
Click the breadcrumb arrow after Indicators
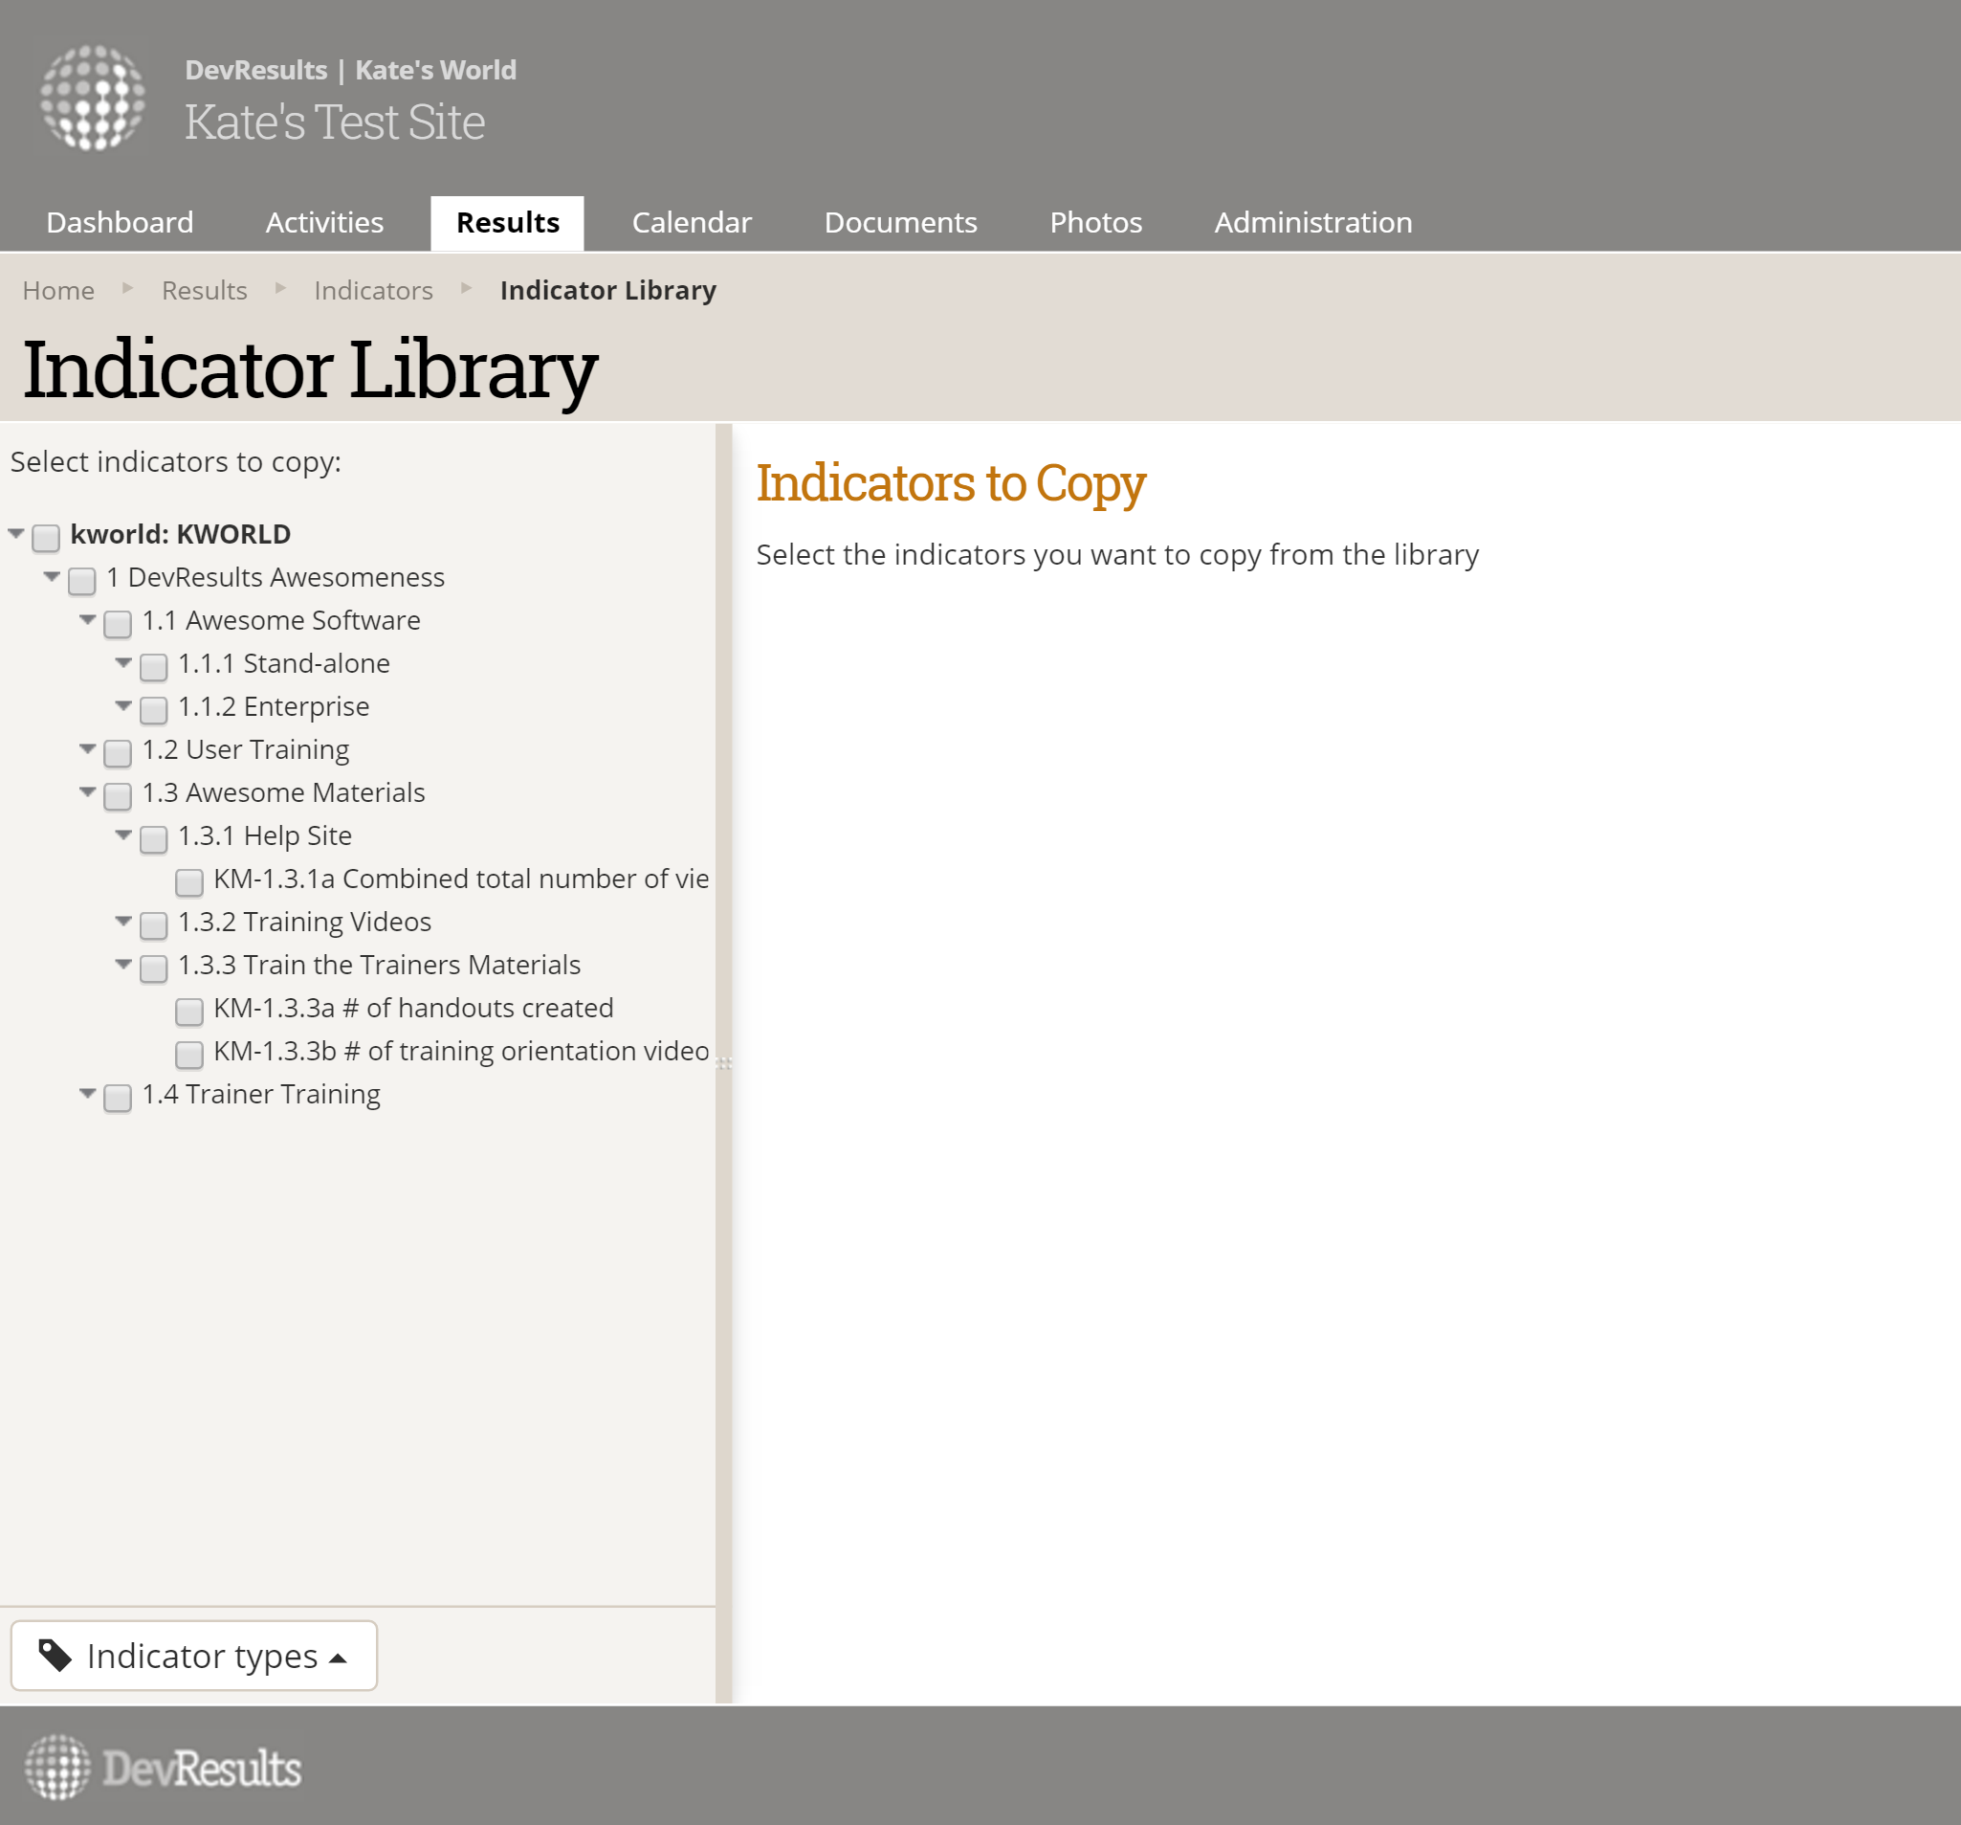tap(467, 288)
